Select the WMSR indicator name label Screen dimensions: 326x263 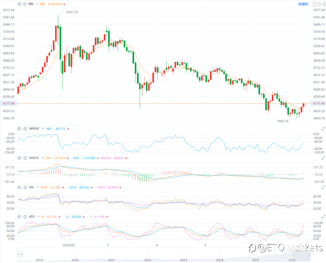click(34, 128)
